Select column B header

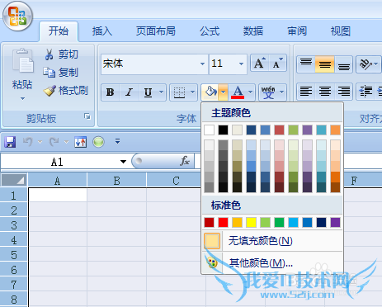(x=116, y=181)
